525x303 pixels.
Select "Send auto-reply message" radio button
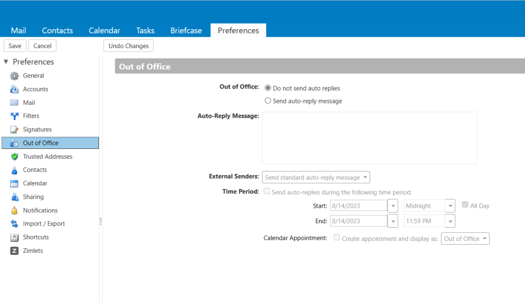click(x=268, y=101)
